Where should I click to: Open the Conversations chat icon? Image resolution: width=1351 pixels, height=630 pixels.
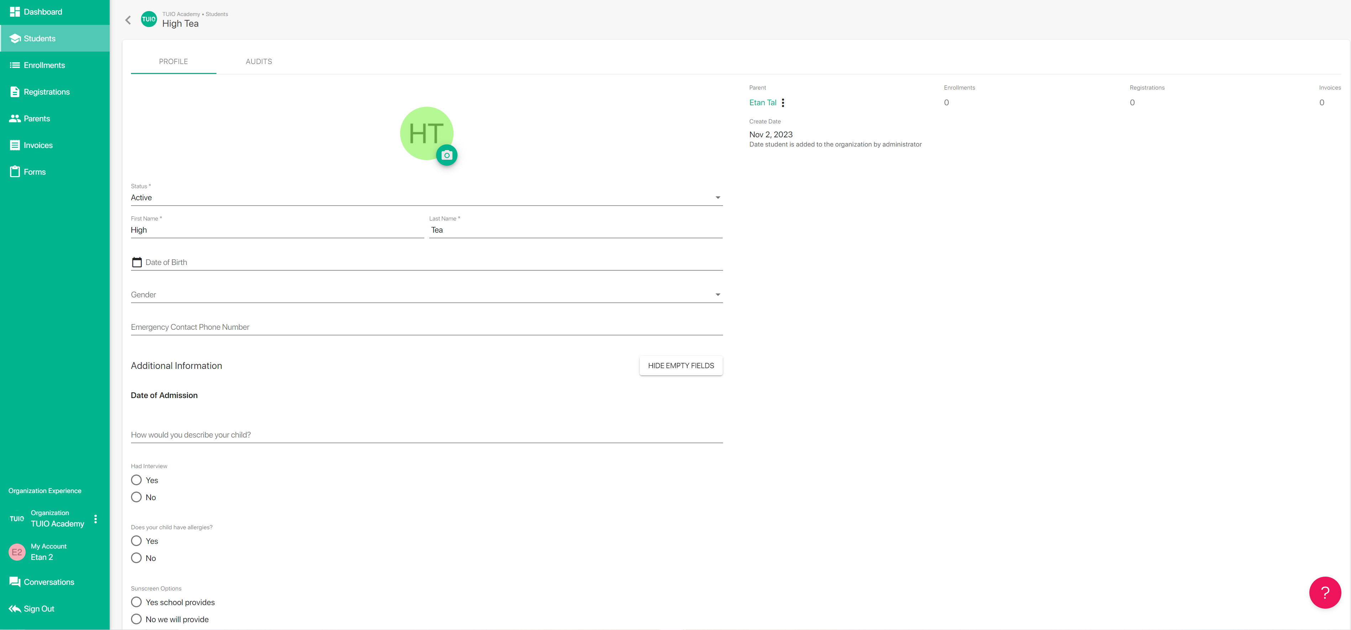pyautogui.click(x=15, y=582)
